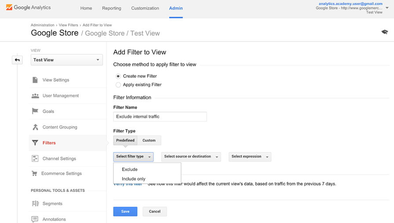Click the Content Grouping icon
This screenshot has height=223, width=394.
(x=35, y=127)
